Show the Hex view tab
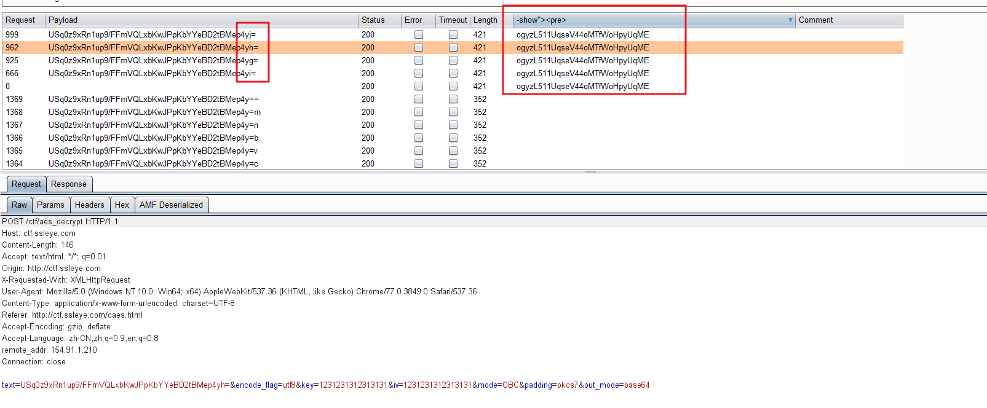The image size is (987, 408). (x=122, y=205)
